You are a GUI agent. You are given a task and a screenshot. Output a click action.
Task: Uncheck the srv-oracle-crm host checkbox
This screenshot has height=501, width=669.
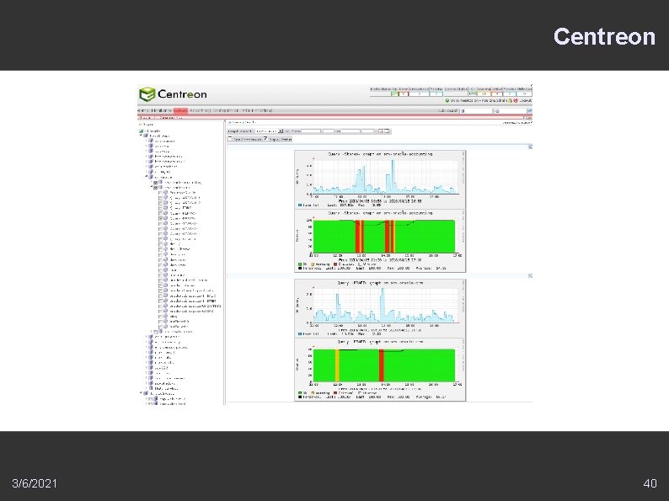click(x=155, y=188)
